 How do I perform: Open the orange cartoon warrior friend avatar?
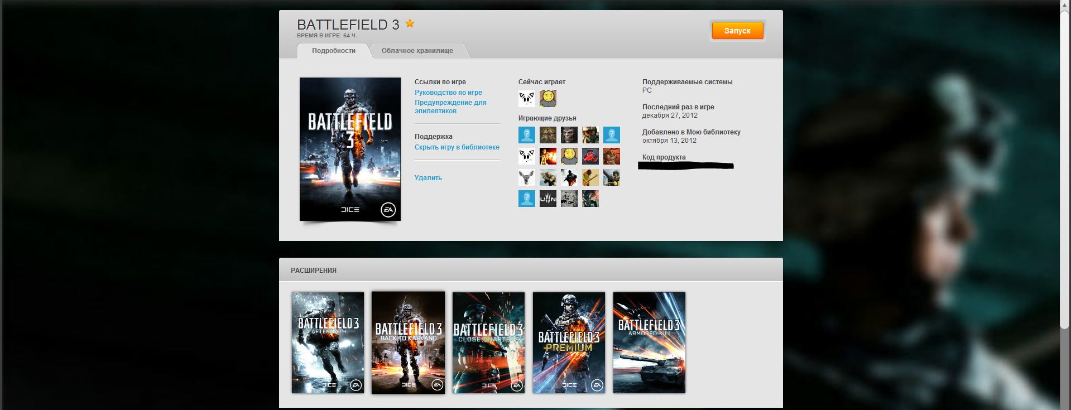point(612,156)
